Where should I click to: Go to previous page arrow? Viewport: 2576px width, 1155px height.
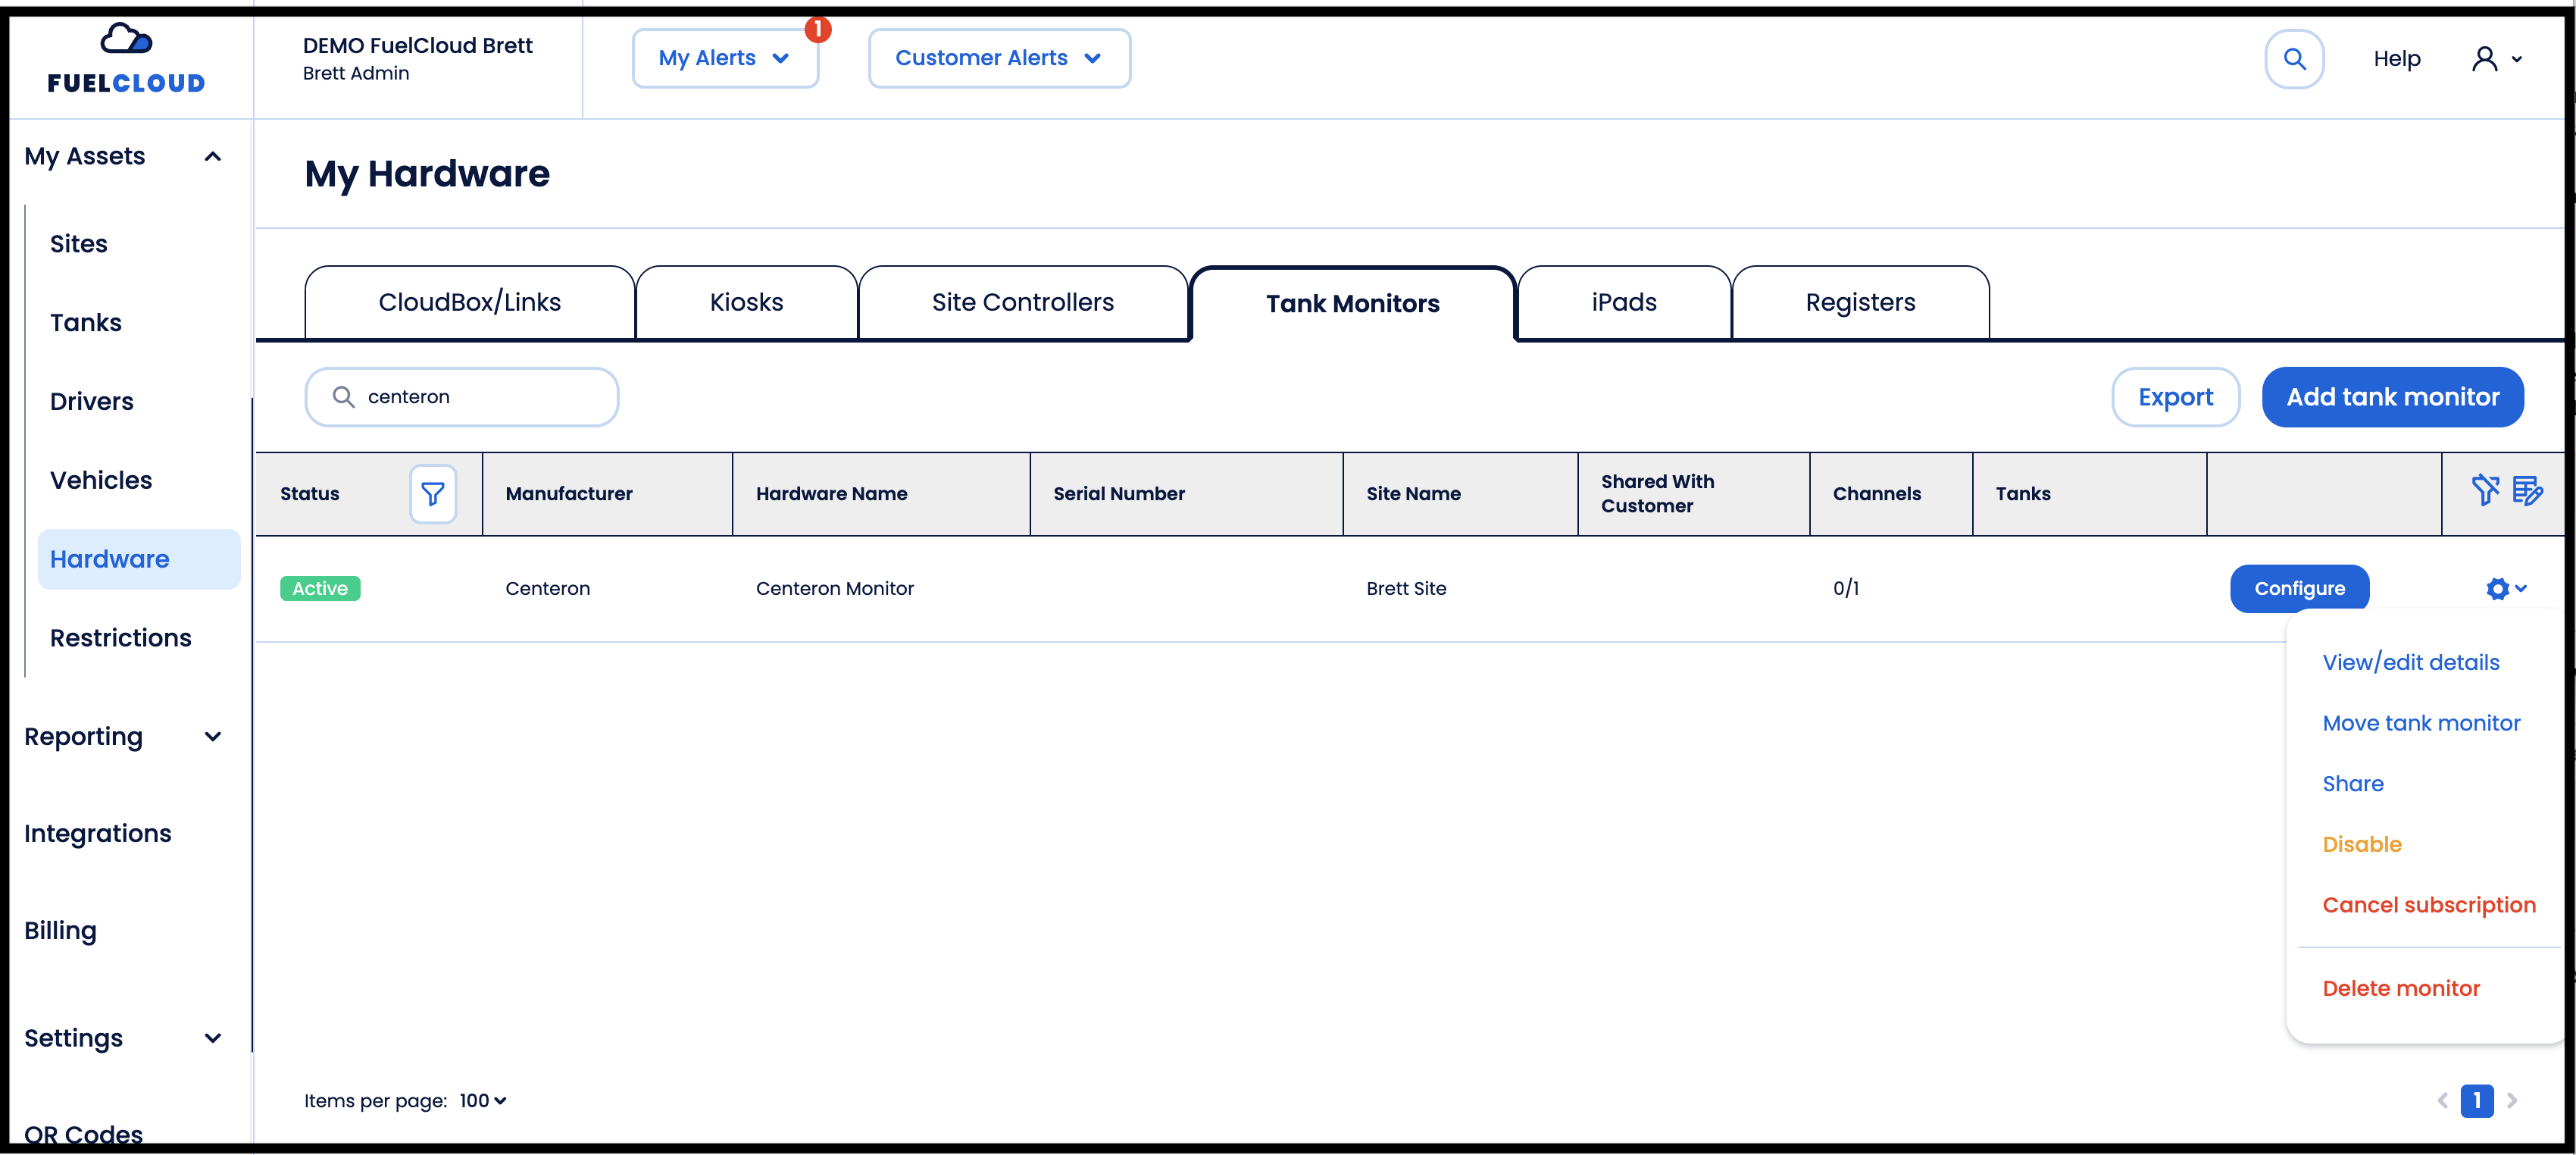pos(2442,1101)
